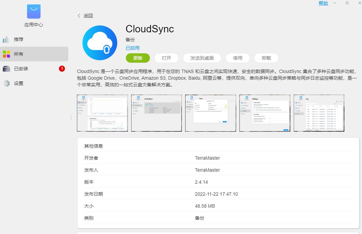This screenshot has height=234, width=362.
Task: Open CloudSync via the 打开 button
Action: pos(166,58)
